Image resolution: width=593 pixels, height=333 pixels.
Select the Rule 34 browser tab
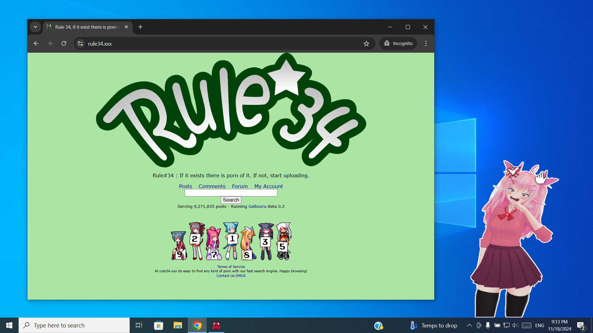86,27
